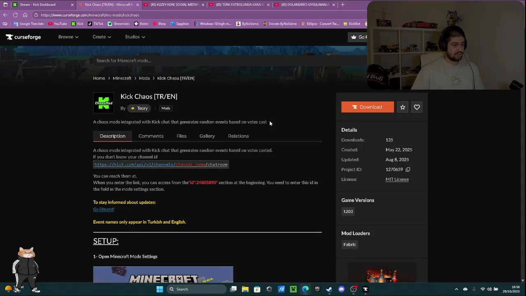This screenshot has height=296, width=526.
Task: Open the Botrix bookmark
Action: coord(141,24)
